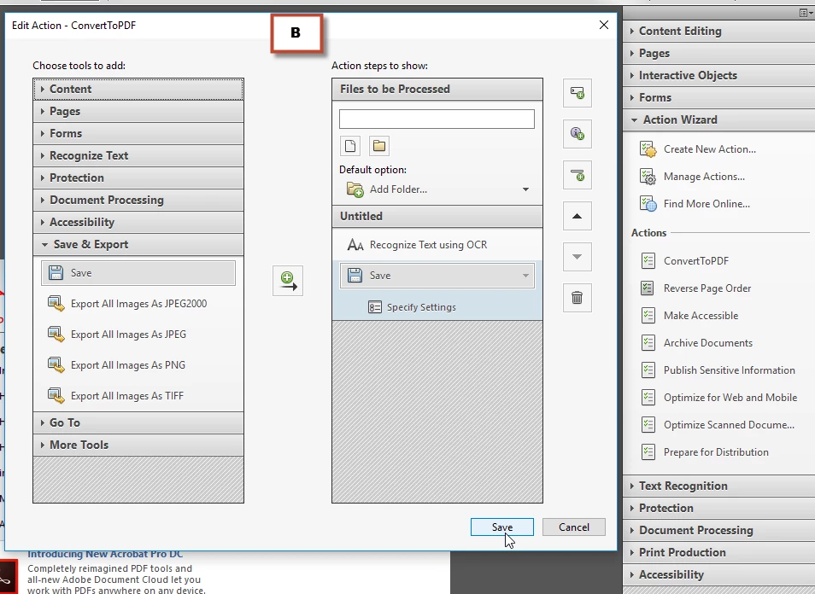This screenshot has width=815, height=594.
Task: Run the ConvertToPDF action
Action: 685,260
